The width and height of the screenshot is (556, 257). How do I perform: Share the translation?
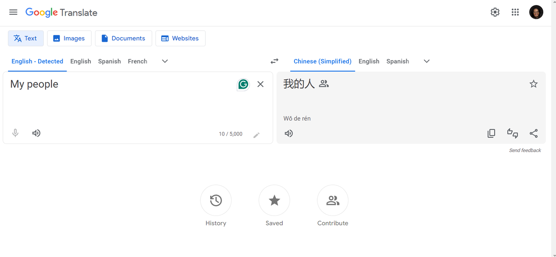534,133
